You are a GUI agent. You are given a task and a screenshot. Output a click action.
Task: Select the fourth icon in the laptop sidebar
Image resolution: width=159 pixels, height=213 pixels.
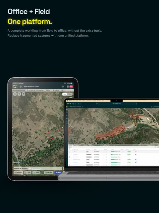click(67, 118)
